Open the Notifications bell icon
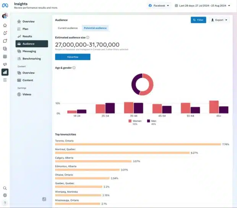Screen dimensions: 237x208 pyautogui.click(x=5, y=33)
